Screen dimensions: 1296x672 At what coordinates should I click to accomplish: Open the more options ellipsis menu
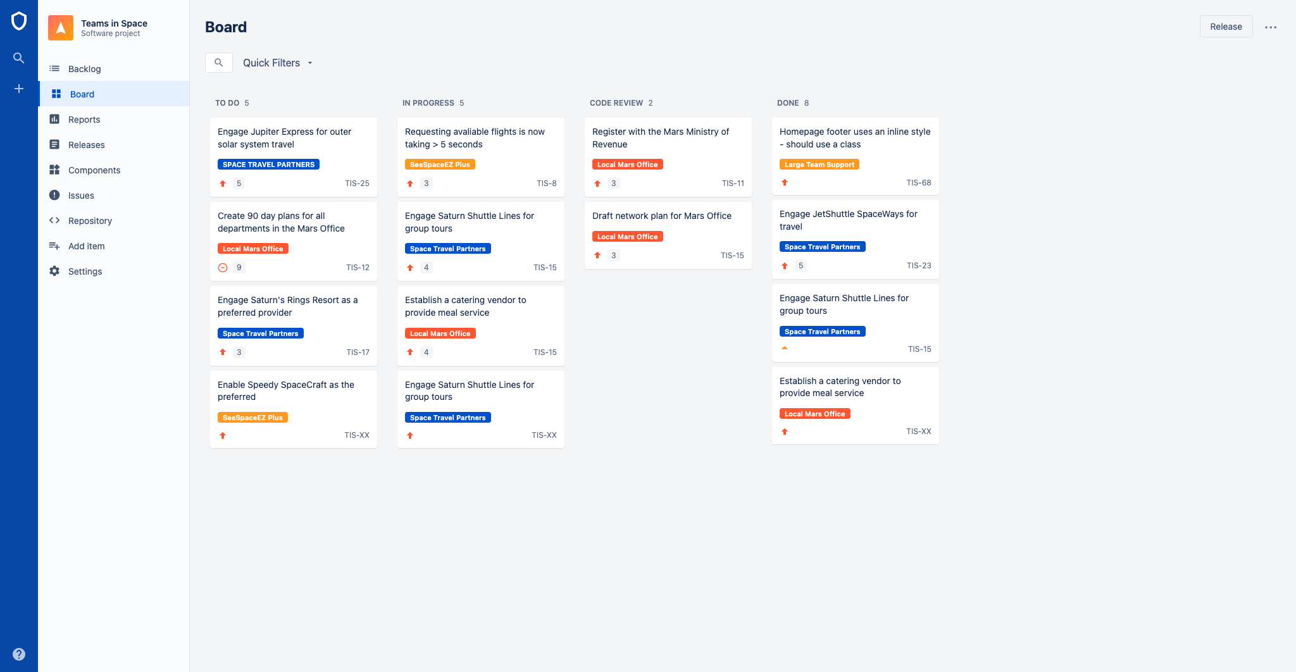click(1271, 27)
